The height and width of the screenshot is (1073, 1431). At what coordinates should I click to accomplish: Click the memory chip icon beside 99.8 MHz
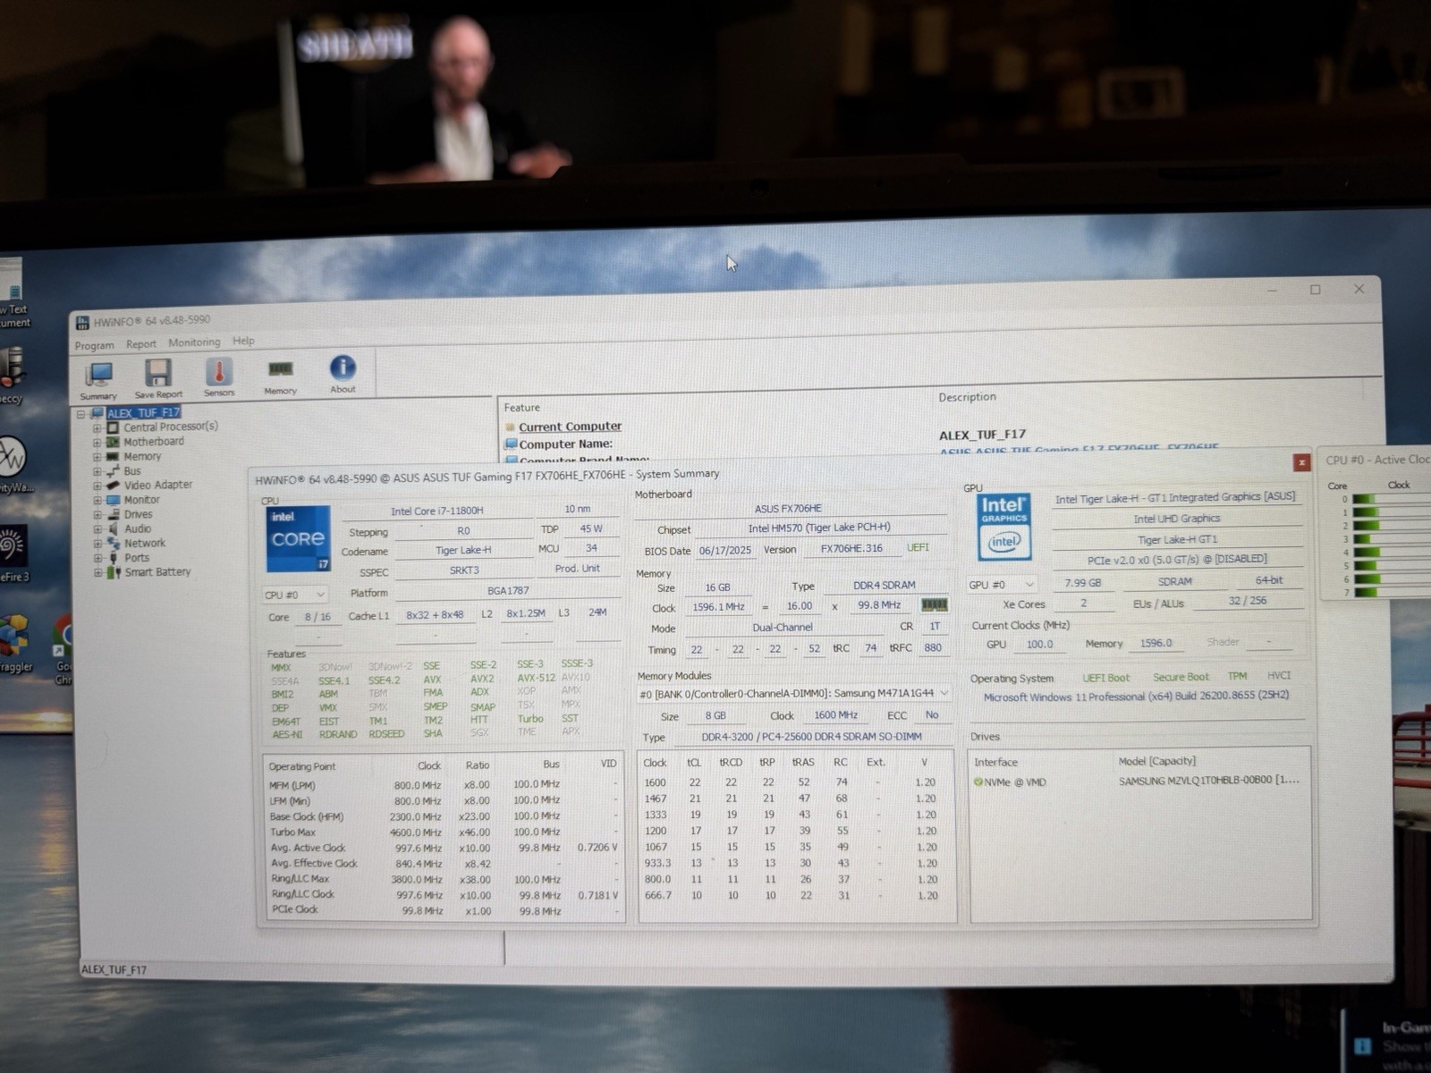tap(934, 605)
